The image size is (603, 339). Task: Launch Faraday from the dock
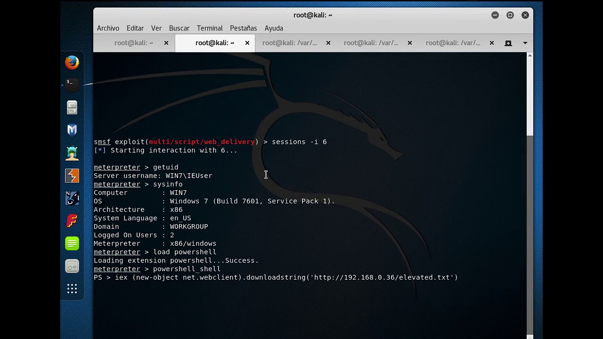72,221
